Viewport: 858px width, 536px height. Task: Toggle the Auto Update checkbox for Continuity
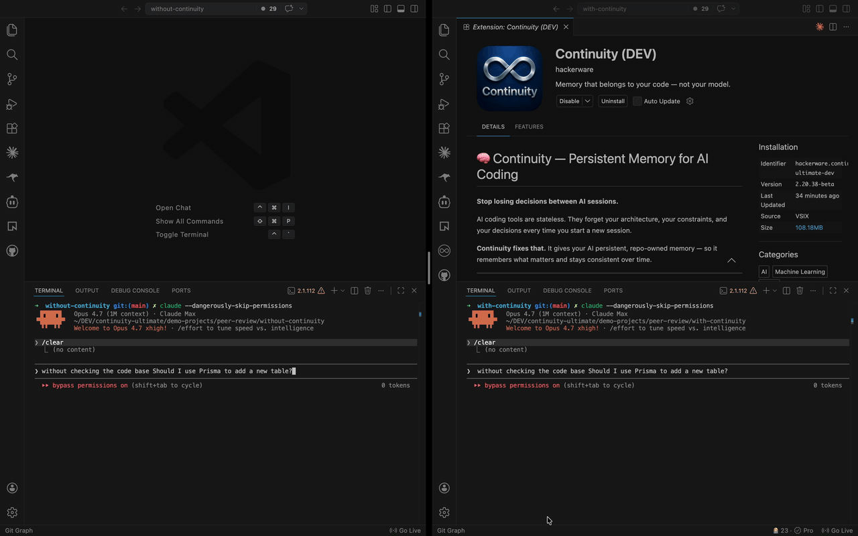click(x=636, y=100)
